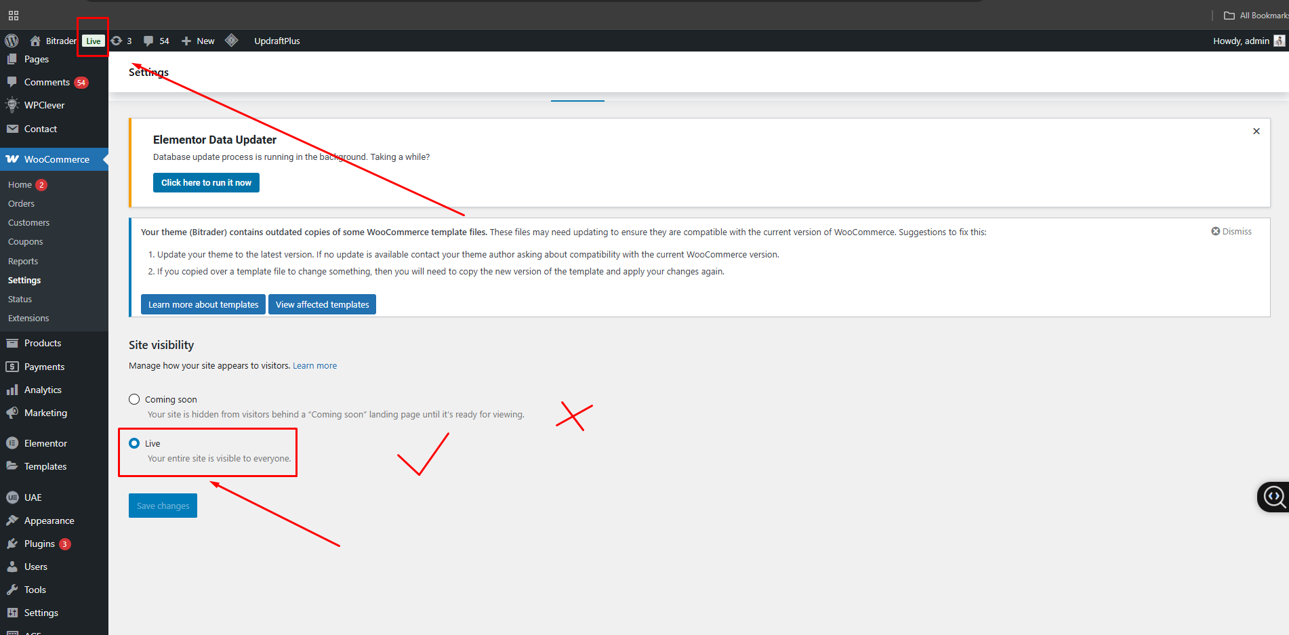The width and height of the screenshot is (1289, 635).
Task: Open the browser apps grid icon
Action: (x=14, y=16)
